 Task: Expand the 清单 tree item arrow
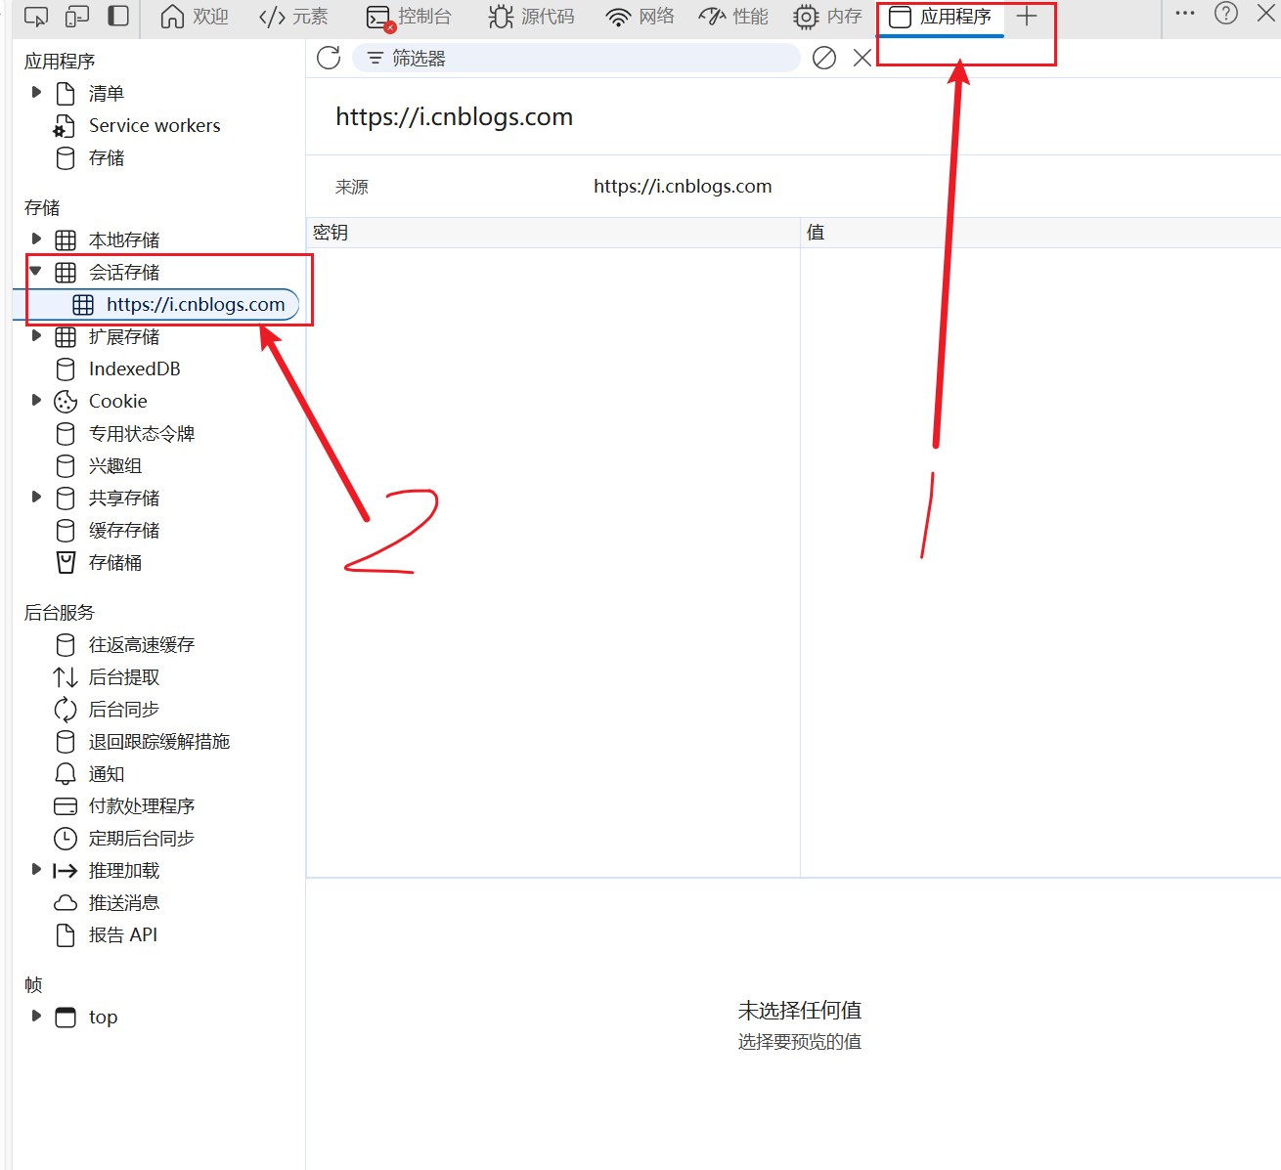click(36, 92)
